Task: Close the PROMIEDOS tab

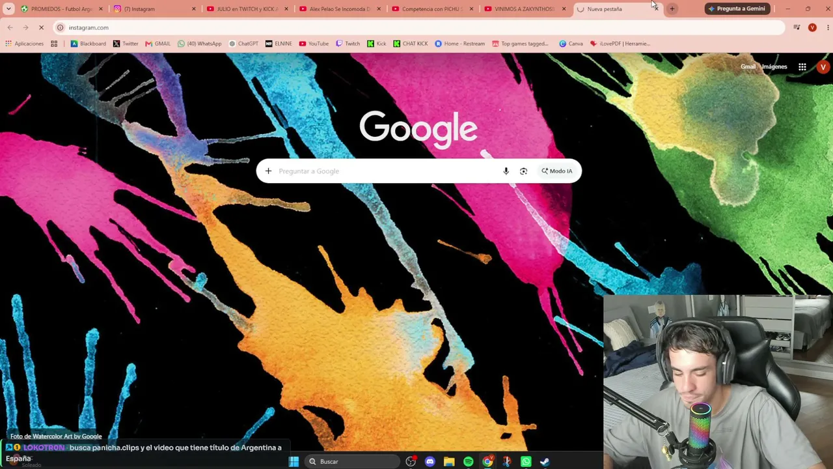Action: coord(101,8)
